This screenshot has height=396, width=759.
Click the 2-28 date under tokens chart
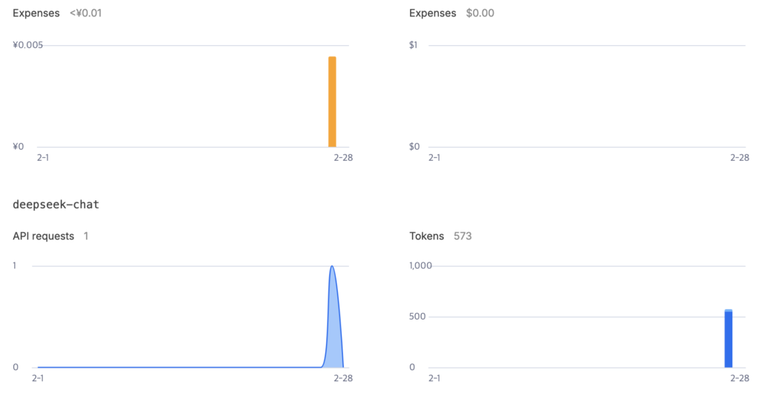pos(740,378)
